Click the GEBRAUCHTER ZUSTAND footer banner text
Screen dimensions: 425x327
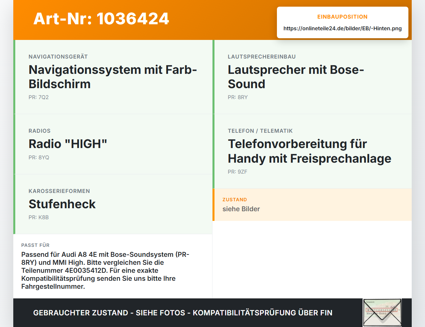tap(183, 313)
